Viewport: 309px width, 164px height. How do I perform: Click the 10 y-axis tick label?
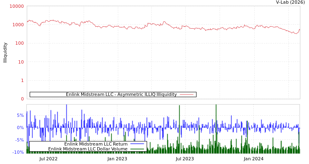pyautogui.click(x=20, y=62)
